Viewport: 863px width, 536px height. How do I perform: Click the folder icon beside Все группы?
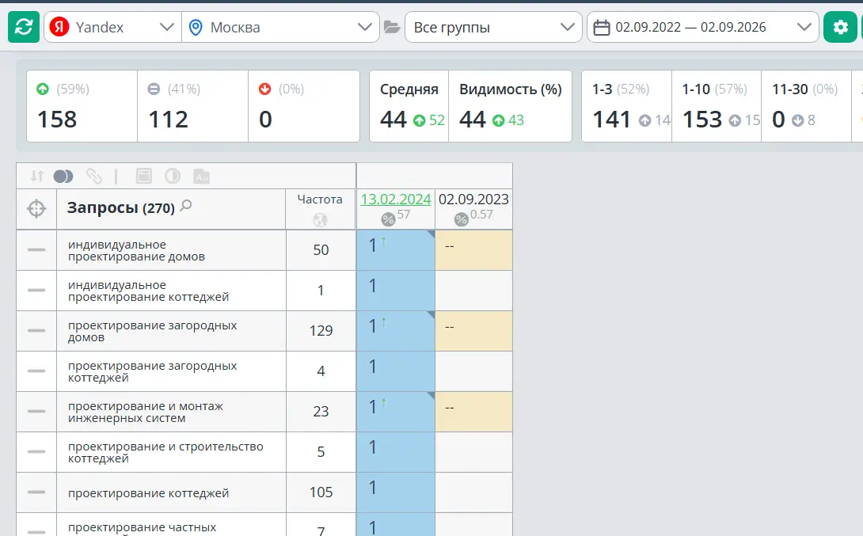point(392,27)
